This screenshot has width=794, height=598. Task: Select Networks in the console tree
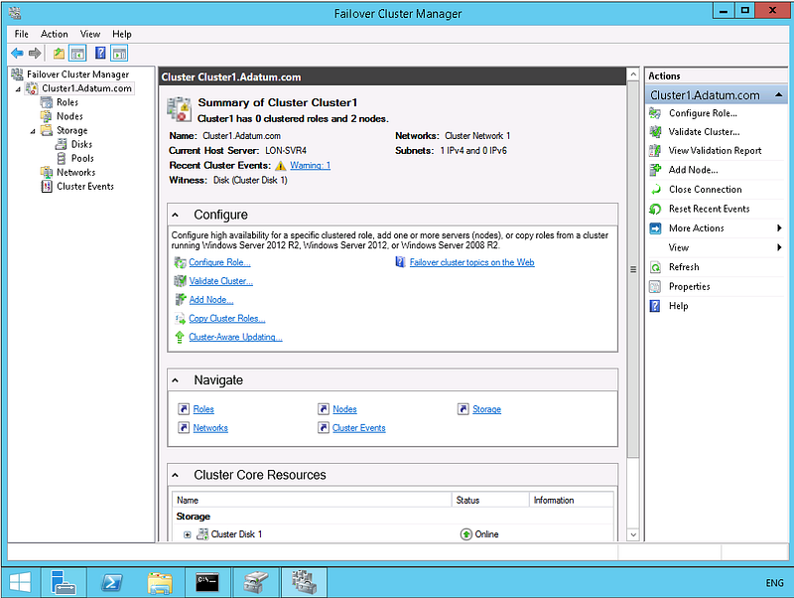pyautogui.click(x=76, y=172)
